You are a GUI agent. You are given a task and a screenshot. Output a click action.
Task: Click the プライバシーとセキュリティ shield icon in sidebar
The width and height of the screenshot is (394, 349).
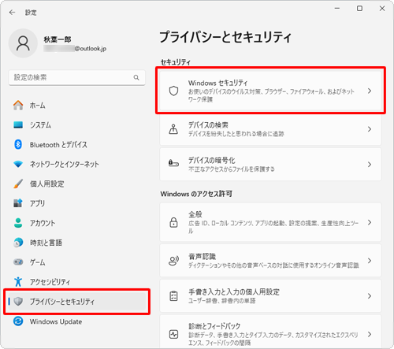click(18, 301)
